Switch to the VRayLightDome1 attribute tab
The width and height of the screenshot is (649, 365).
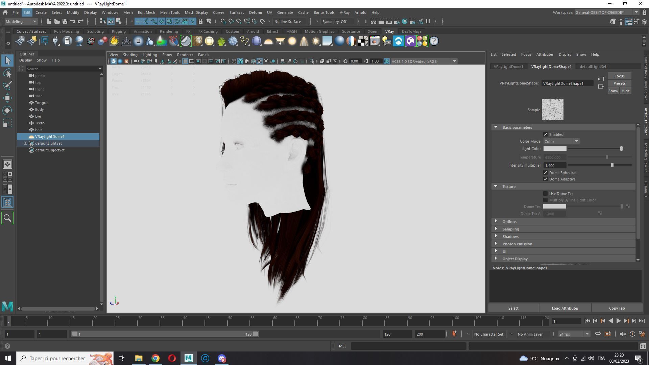508,67
